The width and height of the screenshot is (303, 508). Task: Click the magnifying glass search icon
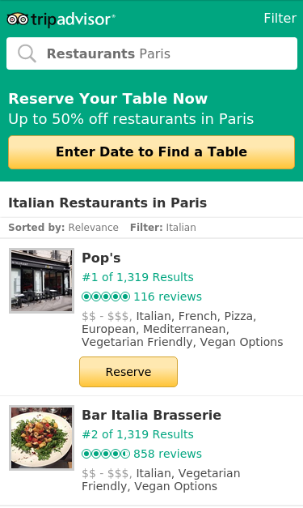point(27,53)
